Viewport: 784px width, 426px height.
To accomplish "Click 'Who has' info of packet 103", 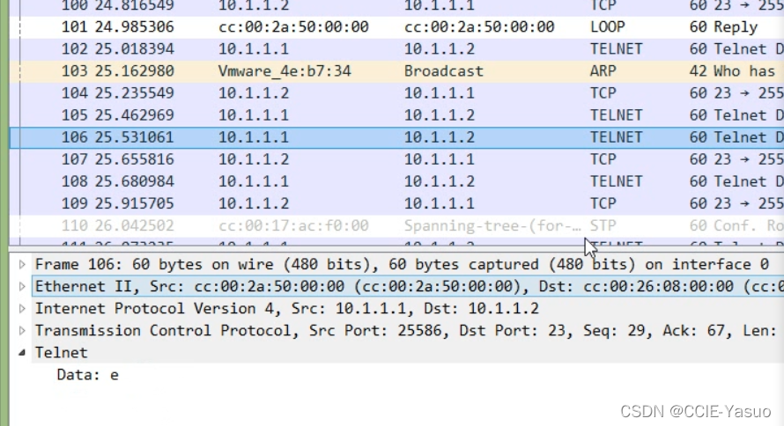I will (x=744, y=71).
